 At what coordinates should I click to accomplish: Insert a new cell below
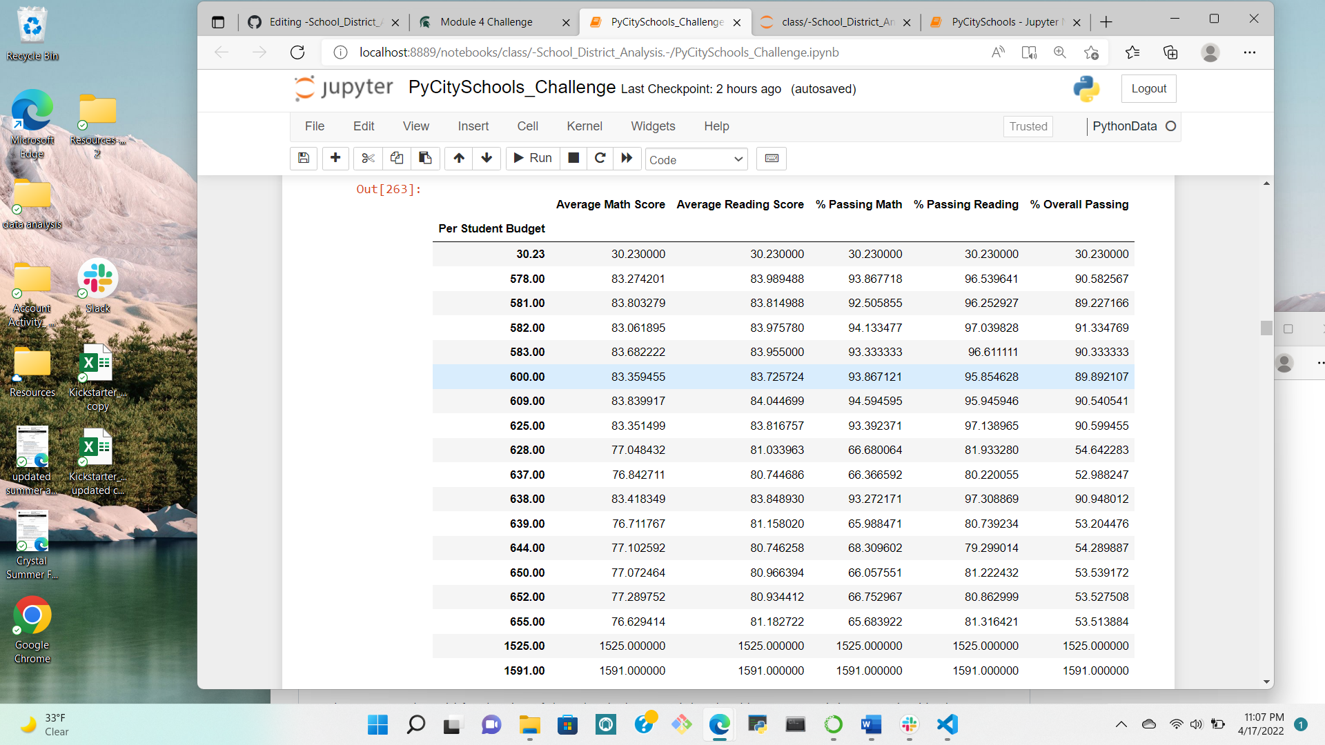pos(335,159)
